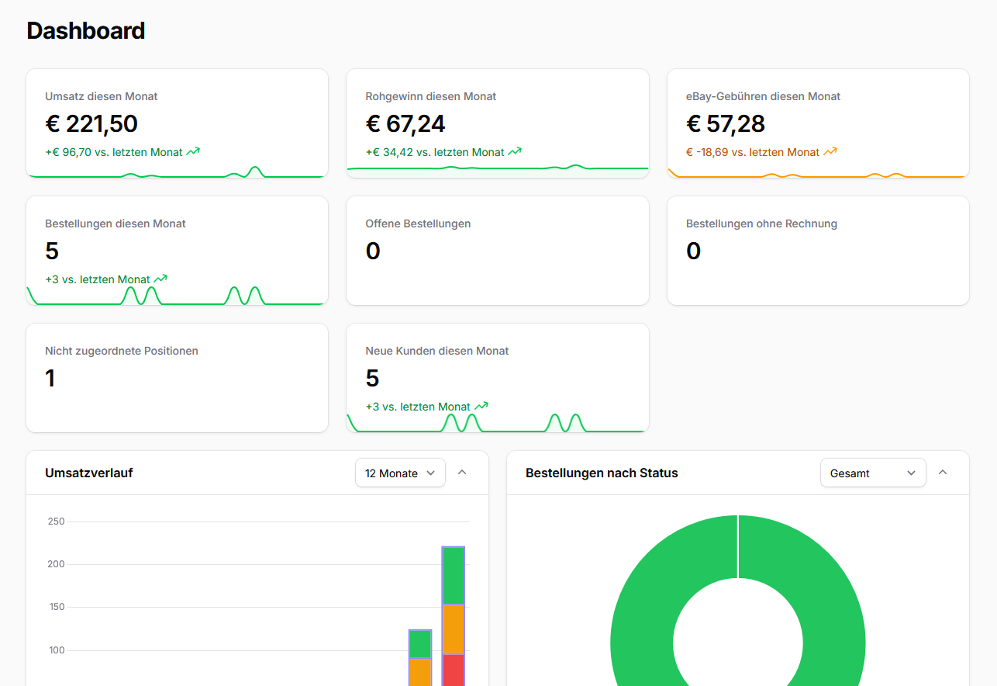Click the orange trend icon on eBay-Gebühren card
The height and width of the screenshot is (686, 997).
point(830,152)
